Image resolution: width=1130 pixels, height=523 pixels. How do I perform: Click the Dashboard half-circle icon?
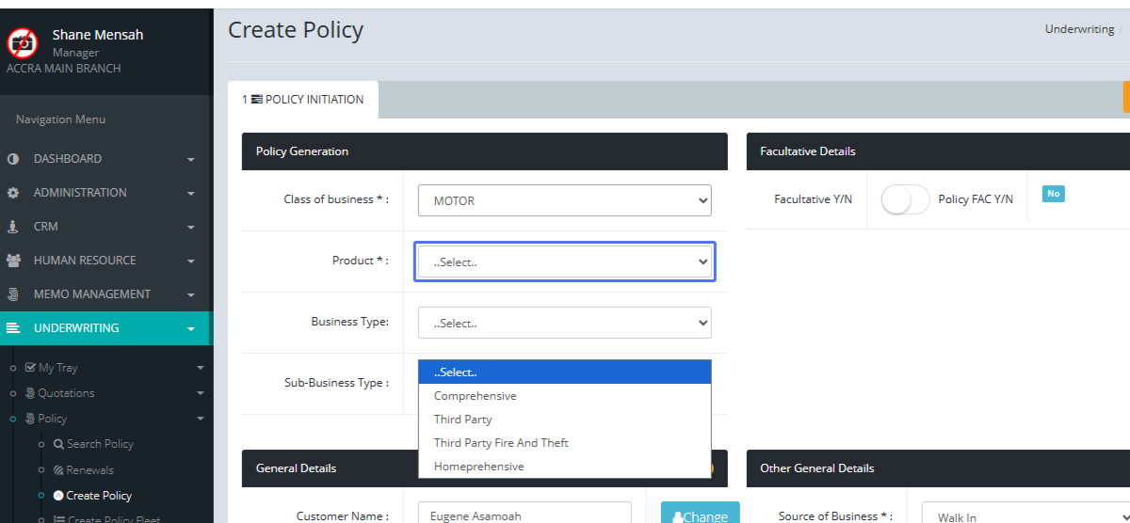coord(13,159)
